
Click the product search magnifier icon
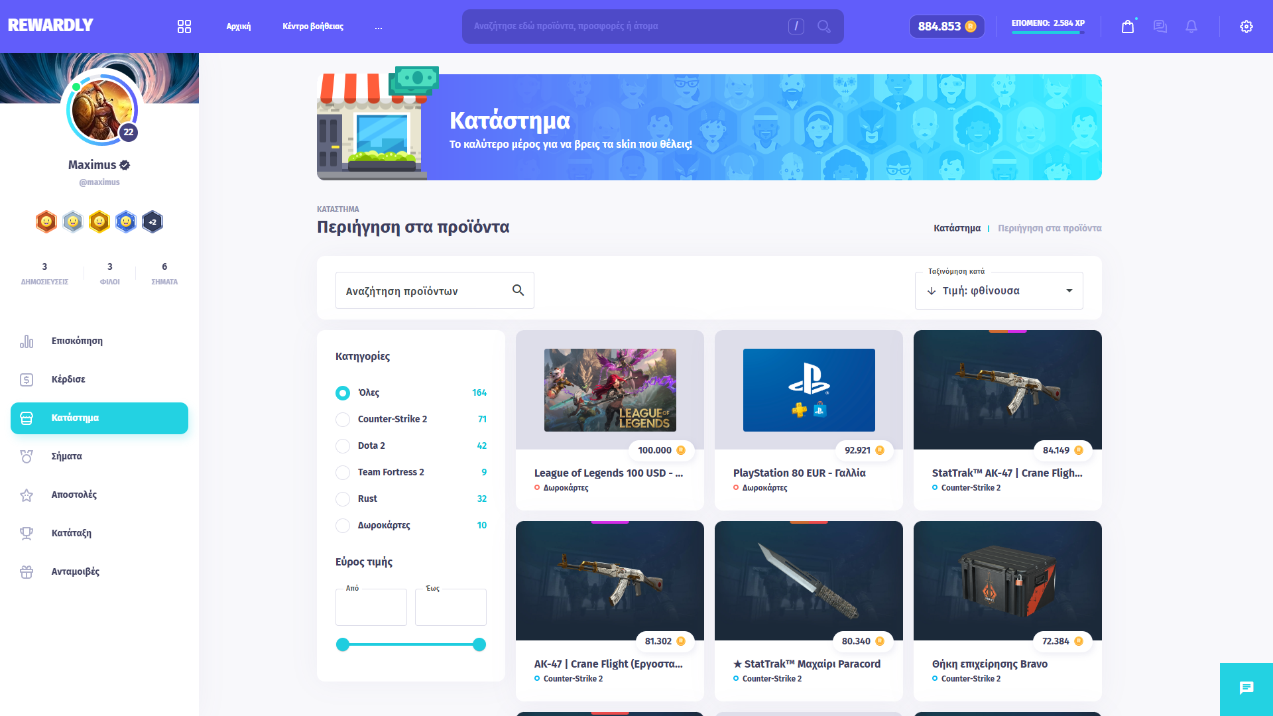click(x=518, y=290)
